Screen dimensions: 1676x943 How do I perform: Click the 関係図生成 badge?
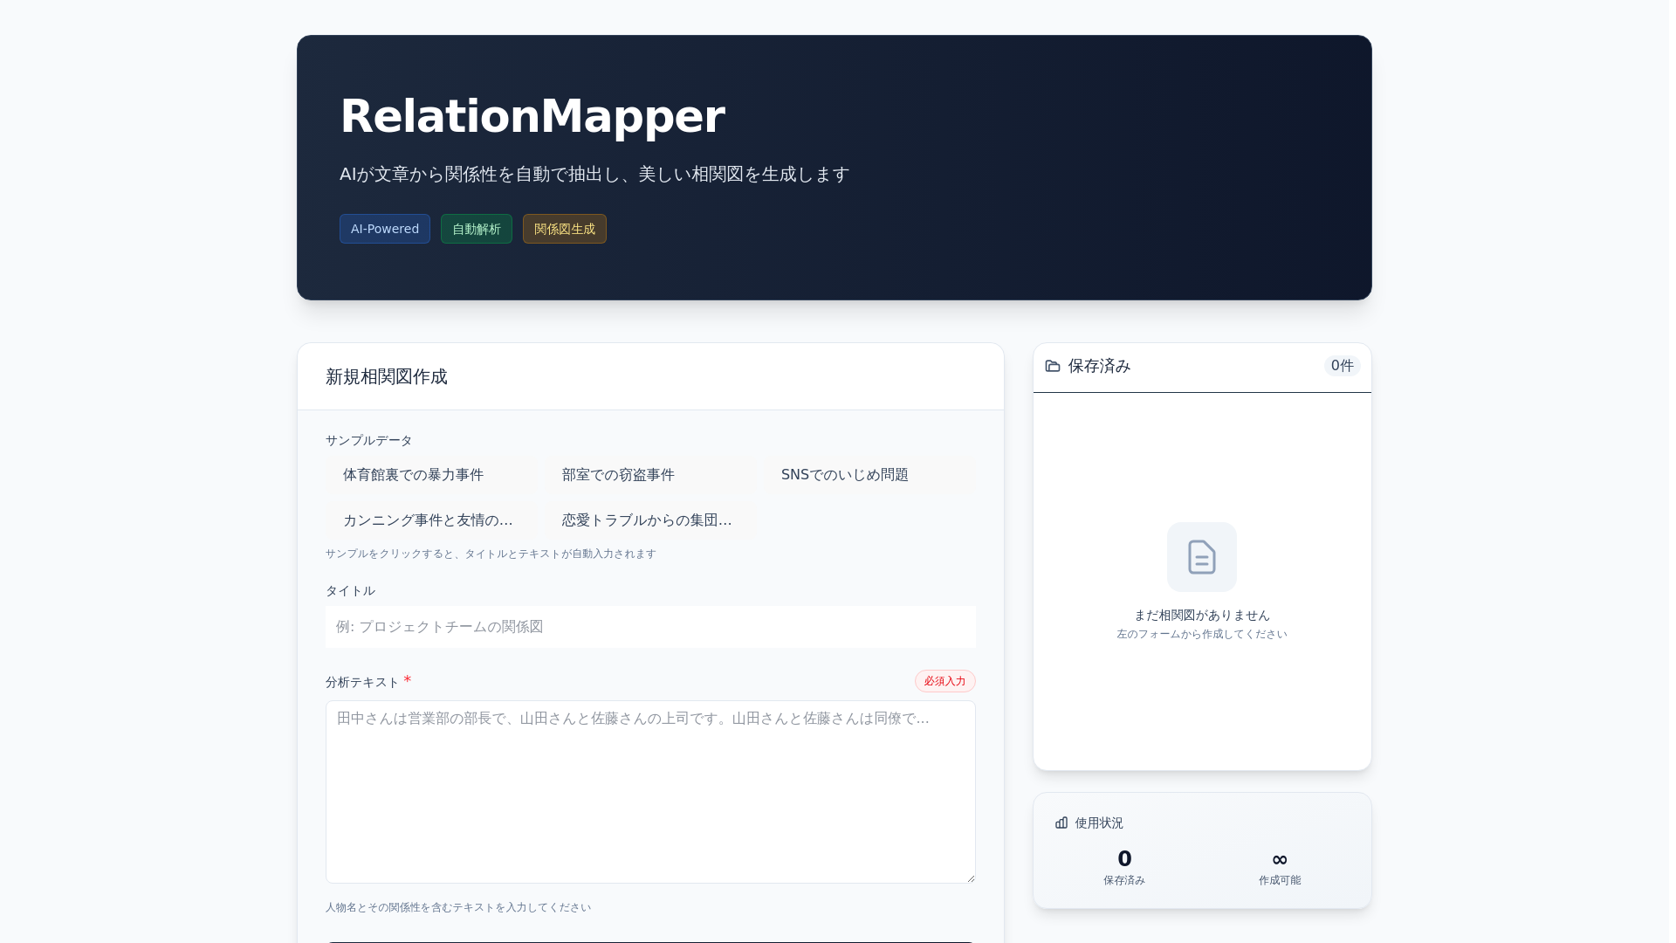pos(565,229)
